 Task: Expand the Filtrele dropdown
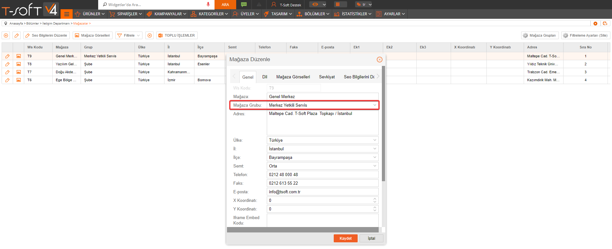(129, 35)
